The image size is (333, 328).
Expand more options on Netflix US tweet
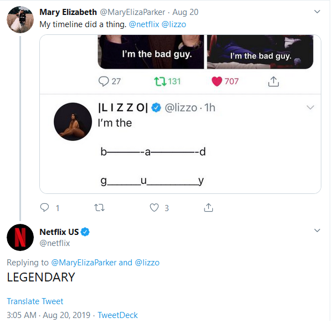317,230
